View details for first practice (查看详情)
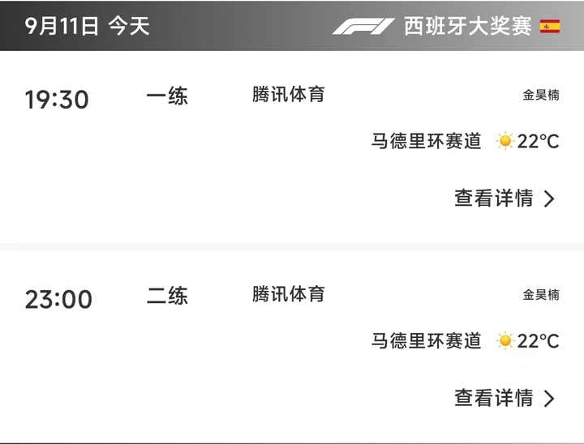This screenshot has width=584, height=444. pos(493,198)
